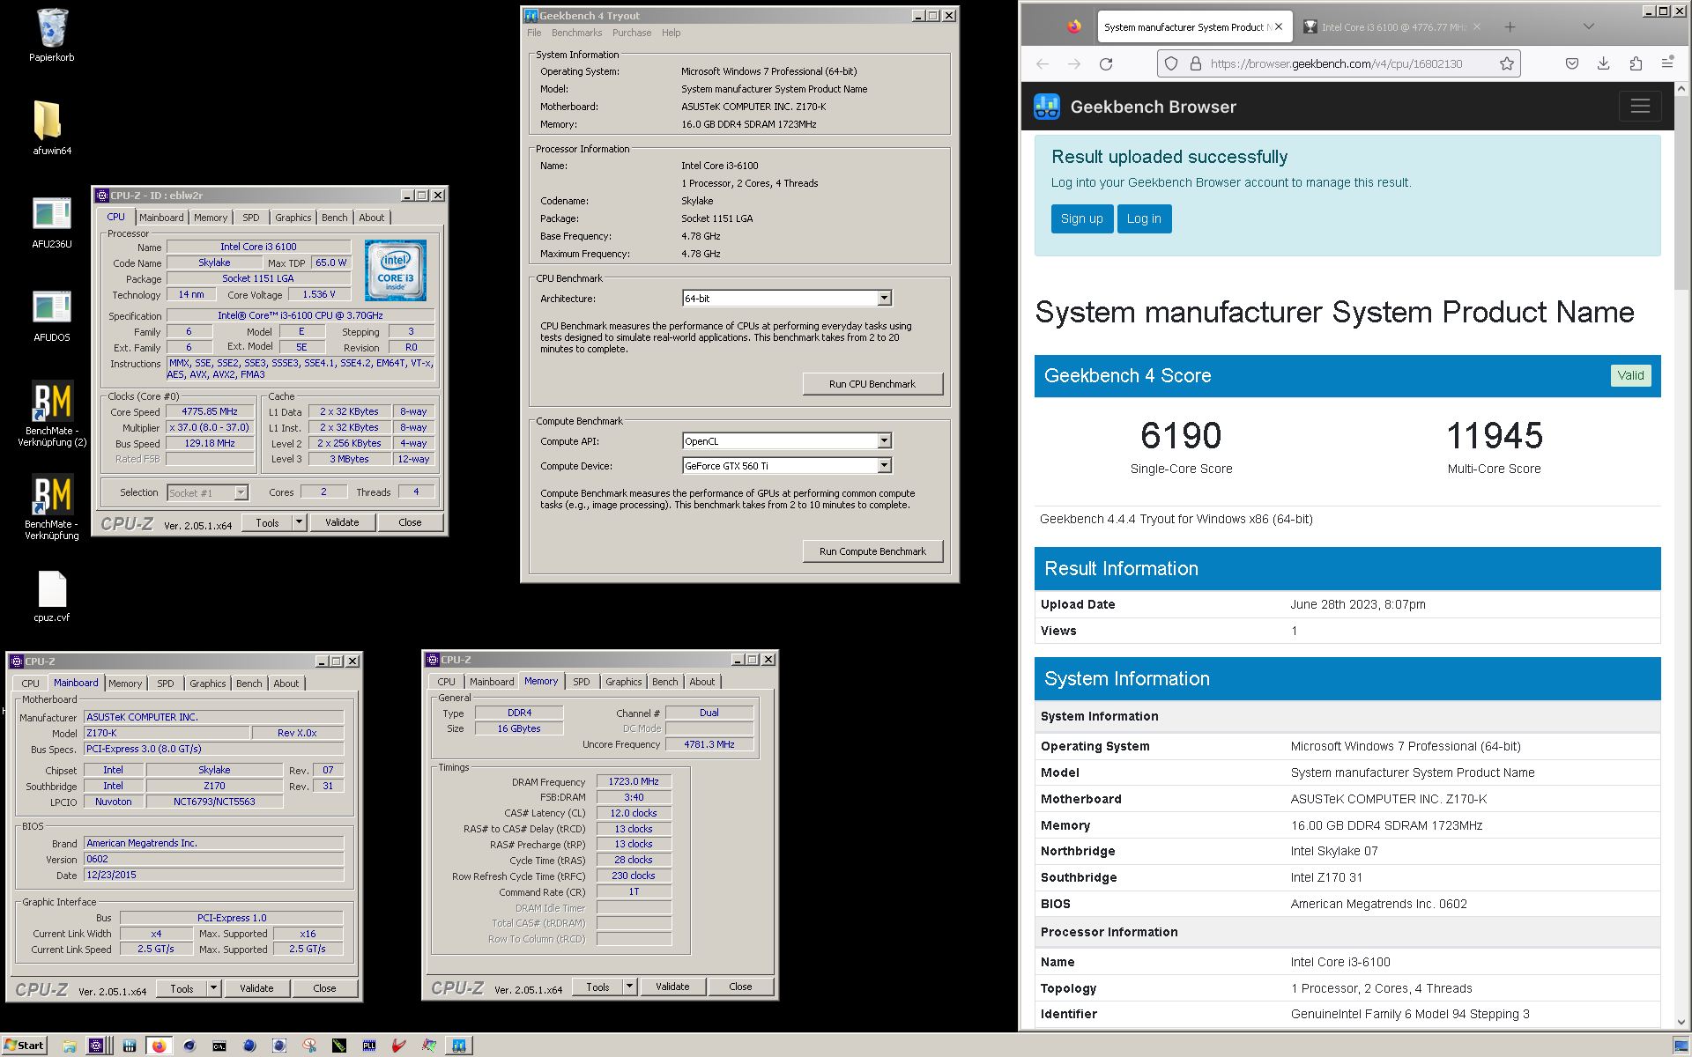The width and height of the screenshot is (1692, 1057).
Task: Switch to the SPD tab in CPU-Z Memory window
Action: [581, 682]
